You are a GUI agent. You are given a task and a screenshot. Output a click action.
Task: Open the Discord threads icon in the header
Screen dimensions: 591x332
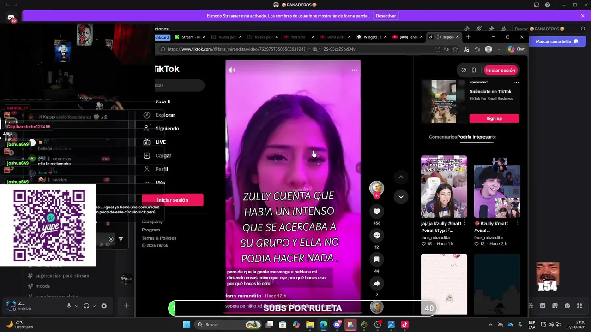click(467, 29)
